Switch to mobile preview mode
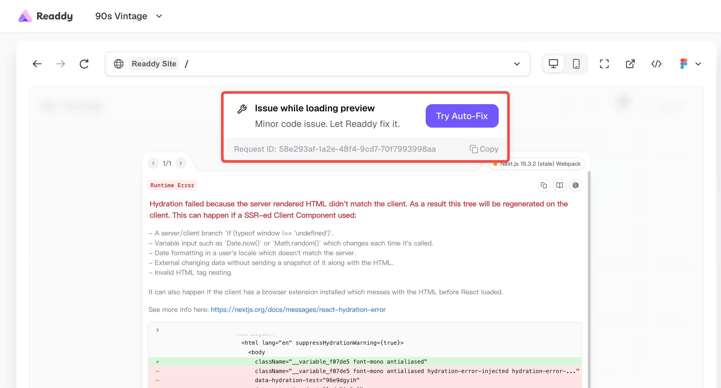The height and width of the screenshot is (388, 721). click(x=576, y=64)
